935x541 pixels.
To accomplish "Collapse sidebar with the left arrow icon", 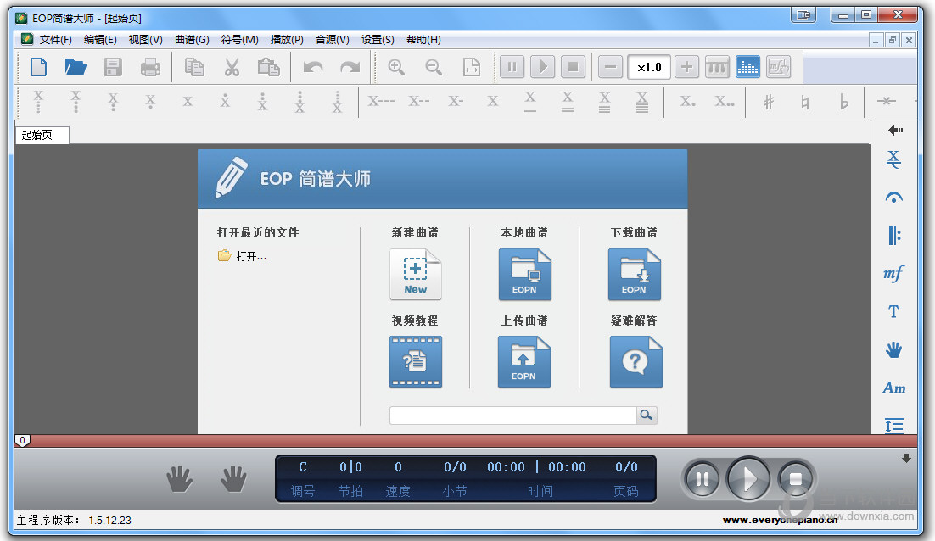I will [895, 130].
